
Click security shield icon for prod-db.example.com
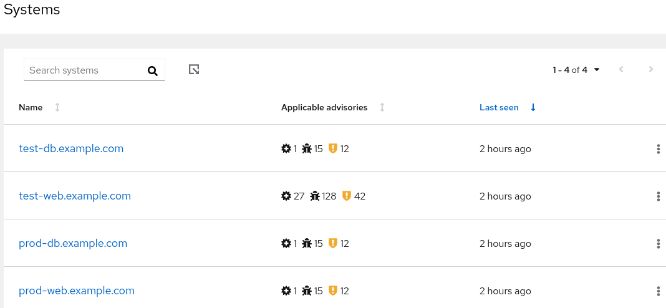[333, 244]
